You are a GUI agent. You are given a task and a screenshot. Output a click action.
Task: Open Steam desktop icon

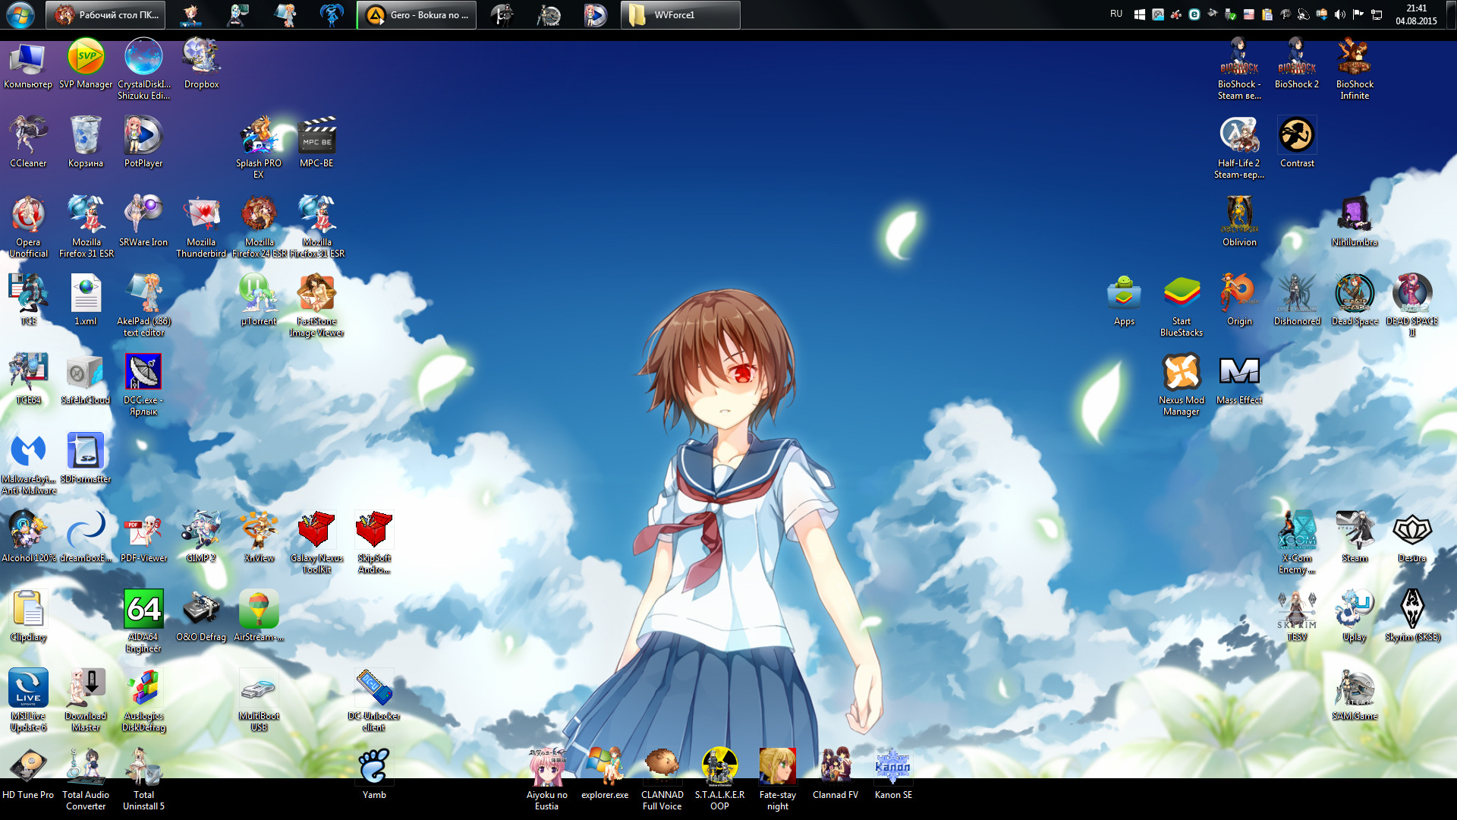point(1355,538)
